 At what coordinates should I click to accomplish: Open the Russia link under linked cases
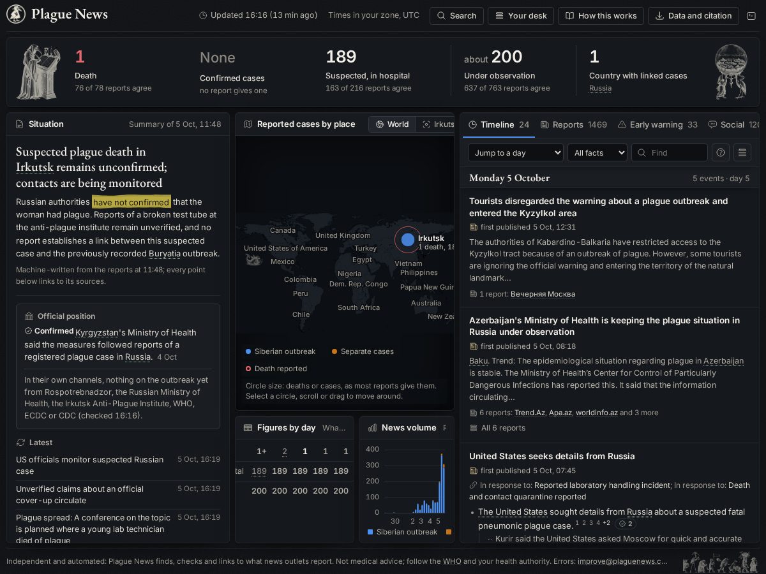point(600,88)
